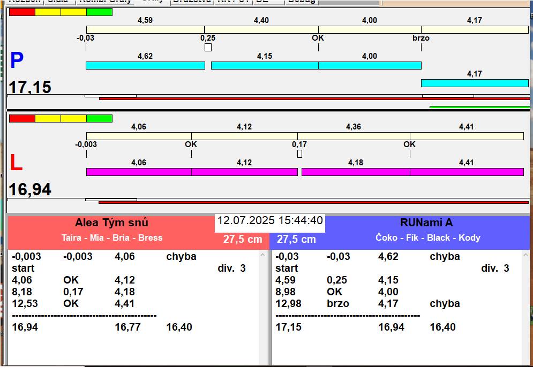Switch to the Družstva tab
533x375 pixels.
pos(192,2)
